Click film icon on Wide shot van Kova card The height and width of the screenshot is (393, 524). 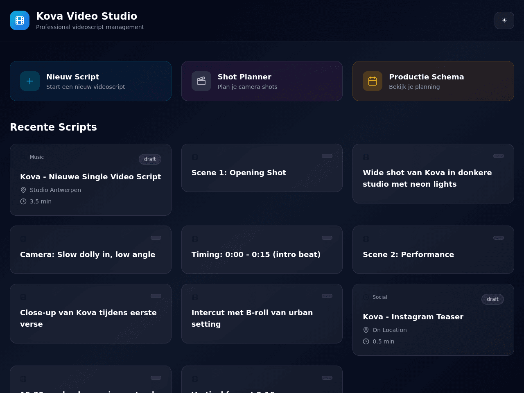point(366,157)
